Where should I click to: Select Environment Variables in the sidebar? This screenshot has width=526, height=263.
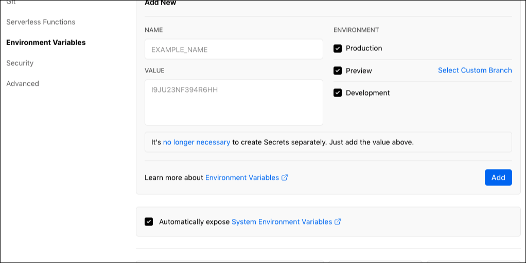click(46, 43)
